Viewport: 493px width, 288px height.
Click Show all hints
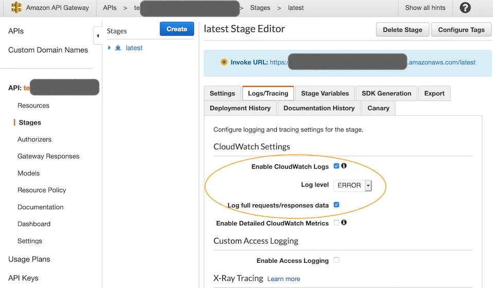[425, 8]
